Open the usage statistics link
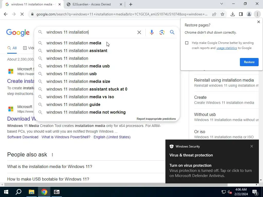 pos(227,48)
